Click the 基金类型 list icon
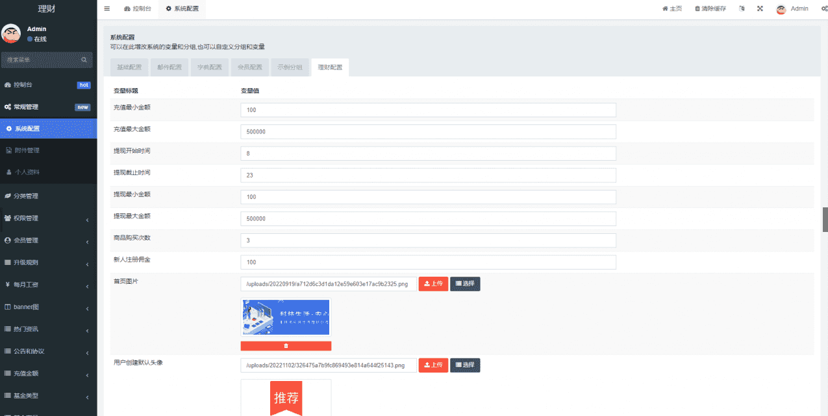This screenshot has height=416, width=828. point(8,395)
